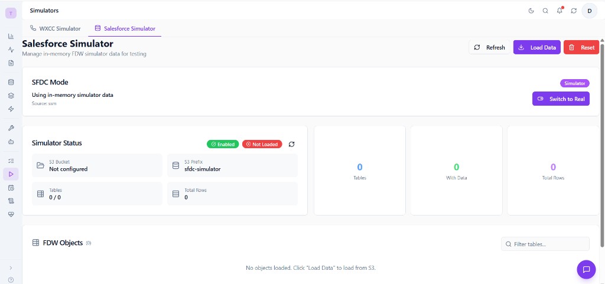Click the "Source: ssm" text
The image size is (605, 284).
coord(44,104)
